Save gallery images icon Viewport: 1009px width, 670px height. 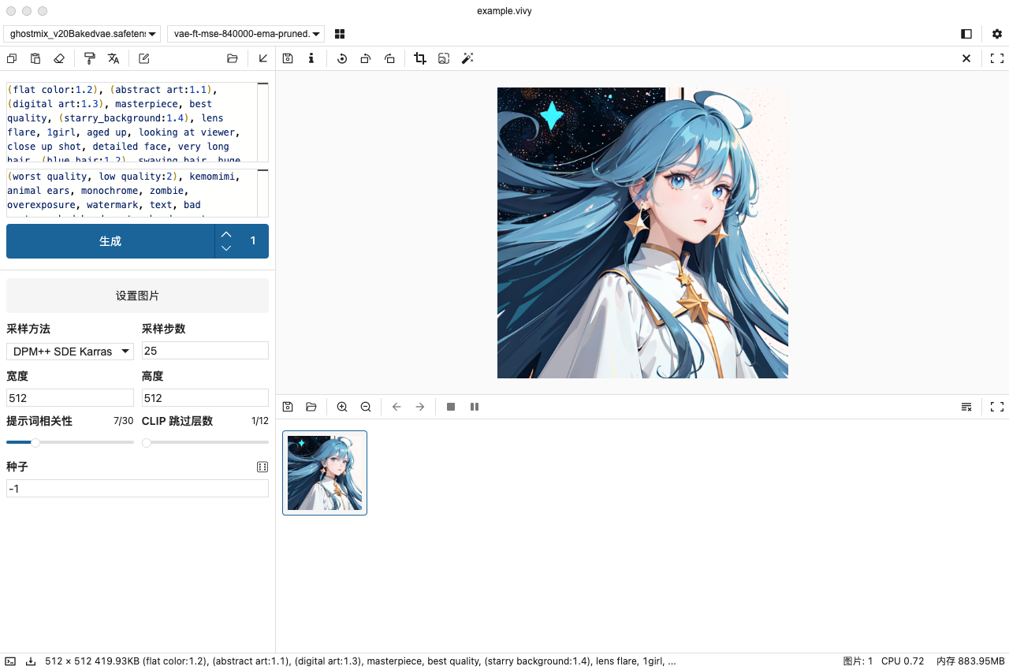[x=288, y=407]
